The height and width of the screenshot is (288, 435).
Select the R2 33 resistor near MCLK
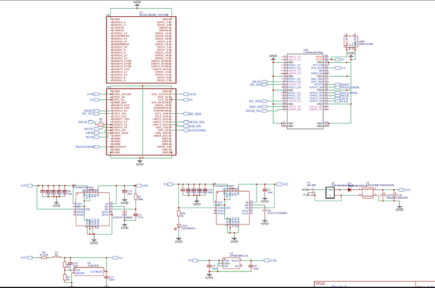coord(101,125)
